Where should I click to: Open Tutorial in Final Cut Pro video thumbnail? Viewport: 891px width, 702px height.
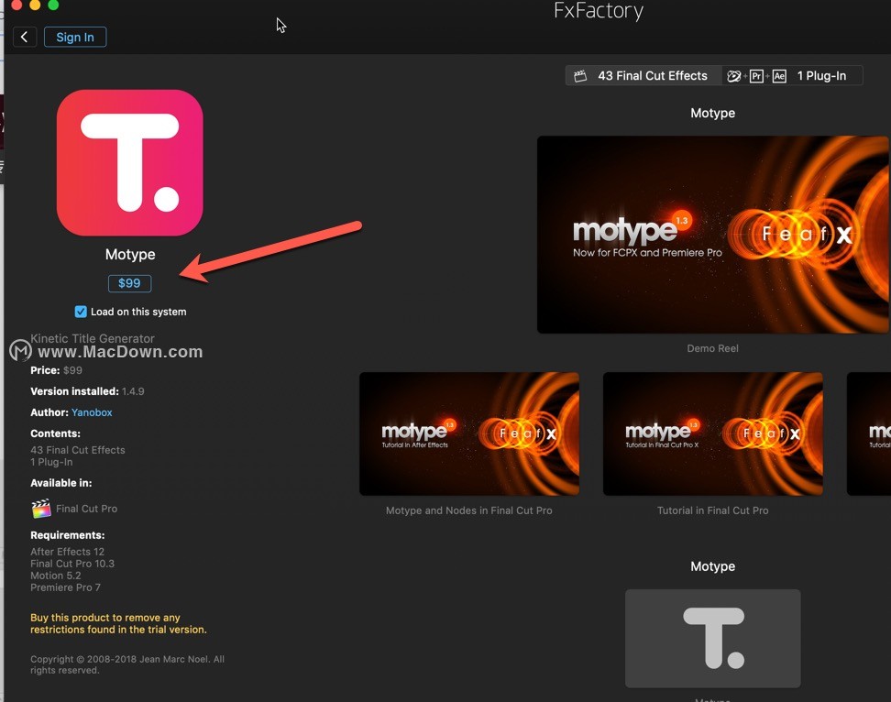(712, 433)
